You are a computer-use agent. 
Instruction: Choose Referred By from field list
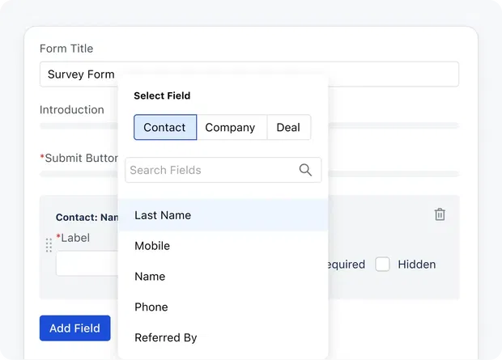(x=223, y=337)
